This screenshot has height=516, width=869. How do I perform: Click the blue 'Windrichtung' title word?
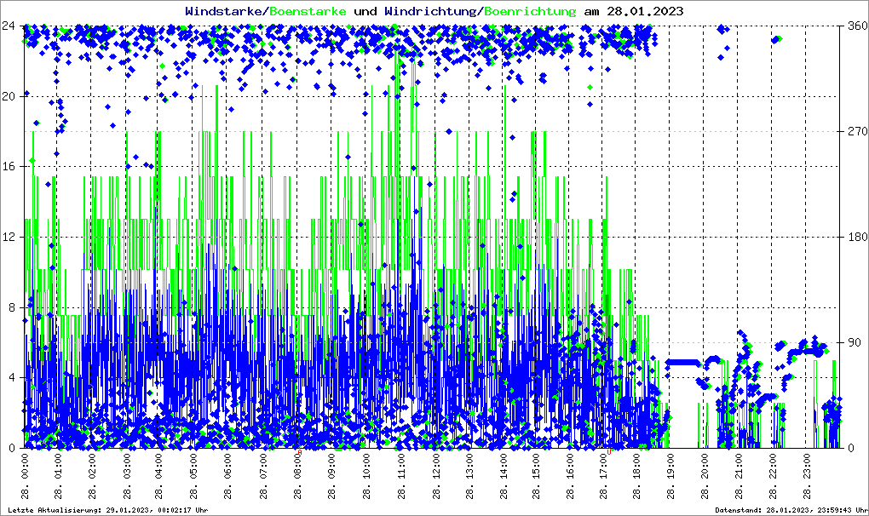point(432,11)
